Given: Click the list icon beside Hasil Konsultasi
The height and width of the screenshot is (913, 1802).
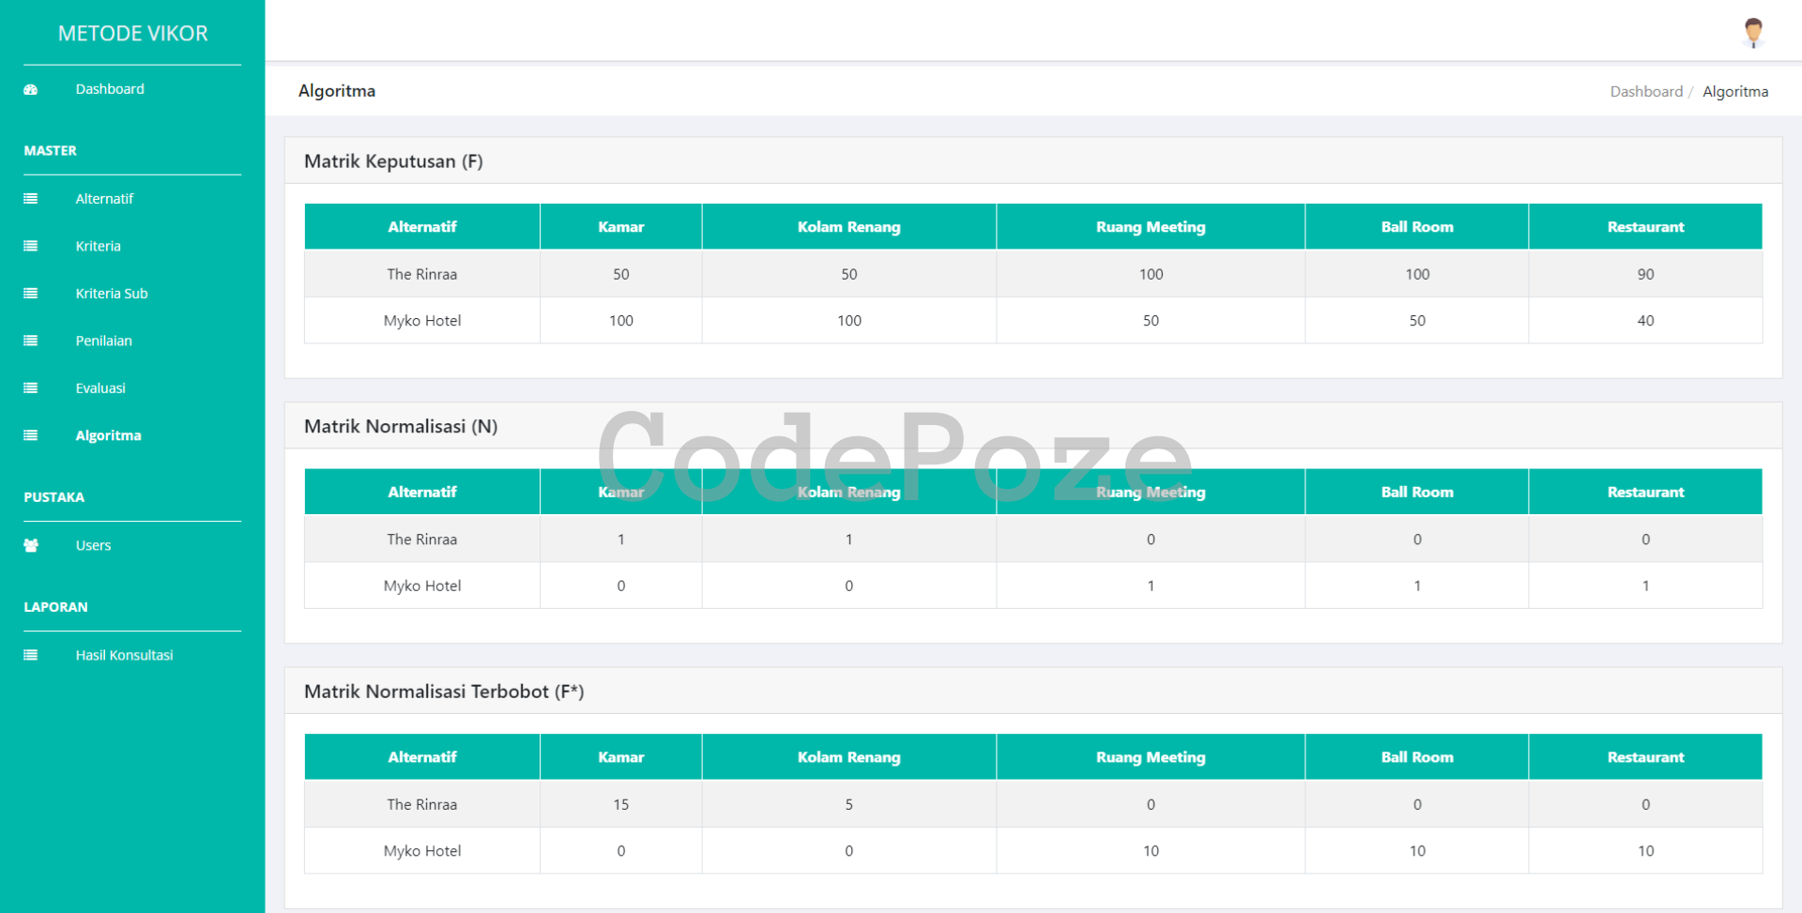Looking at the screenshot, I should pos(31,655).
